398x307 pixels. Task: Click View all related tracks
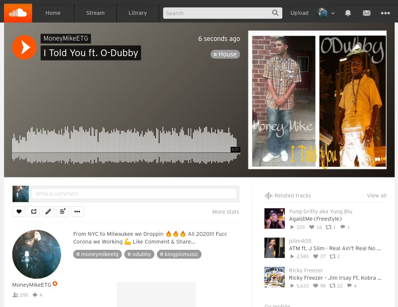(x=376, y=196)
